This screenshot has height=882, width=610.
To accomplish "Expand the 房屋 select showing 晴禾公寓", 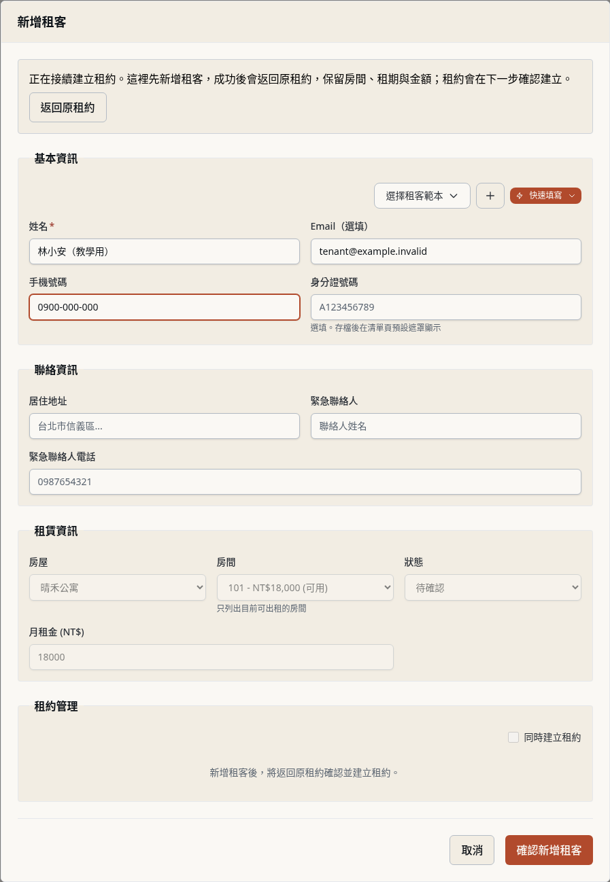I will [x=118, y=588].
